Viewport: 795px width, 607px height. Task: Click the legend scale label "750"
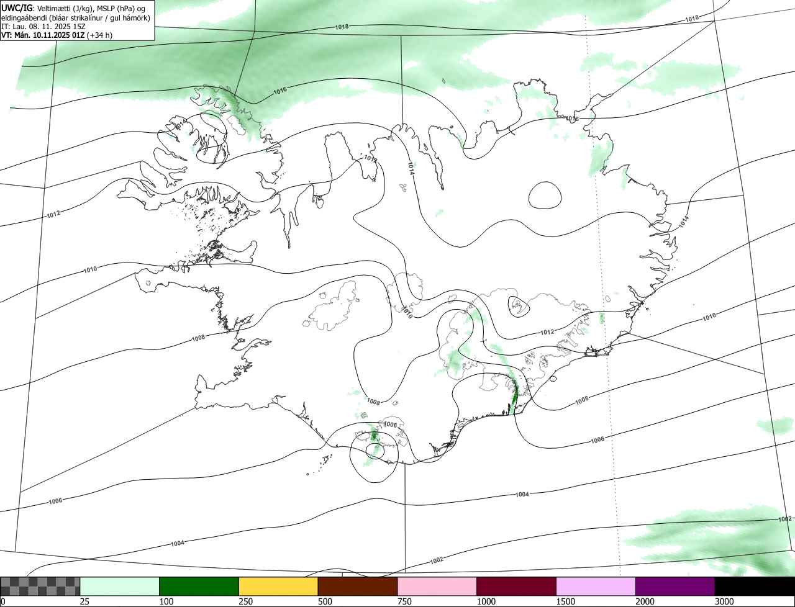(405, 601)
